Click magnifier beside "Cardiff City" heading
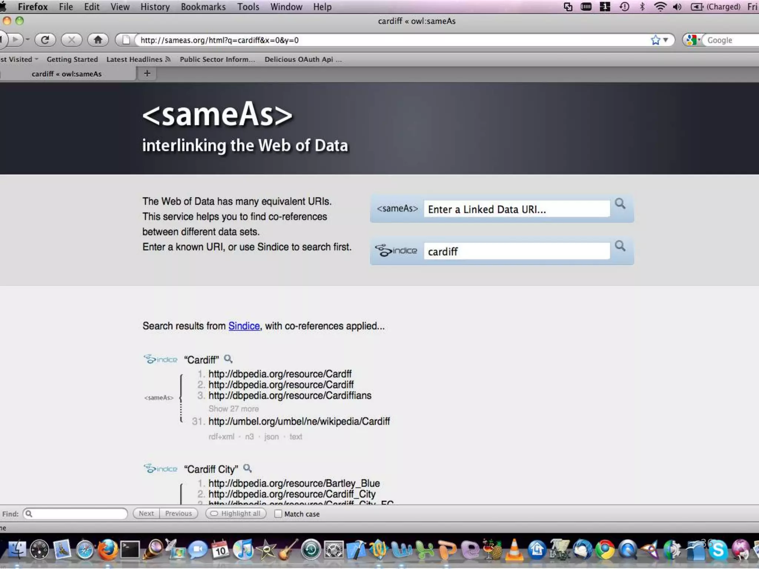759x569 pixels. click(247, 468)
